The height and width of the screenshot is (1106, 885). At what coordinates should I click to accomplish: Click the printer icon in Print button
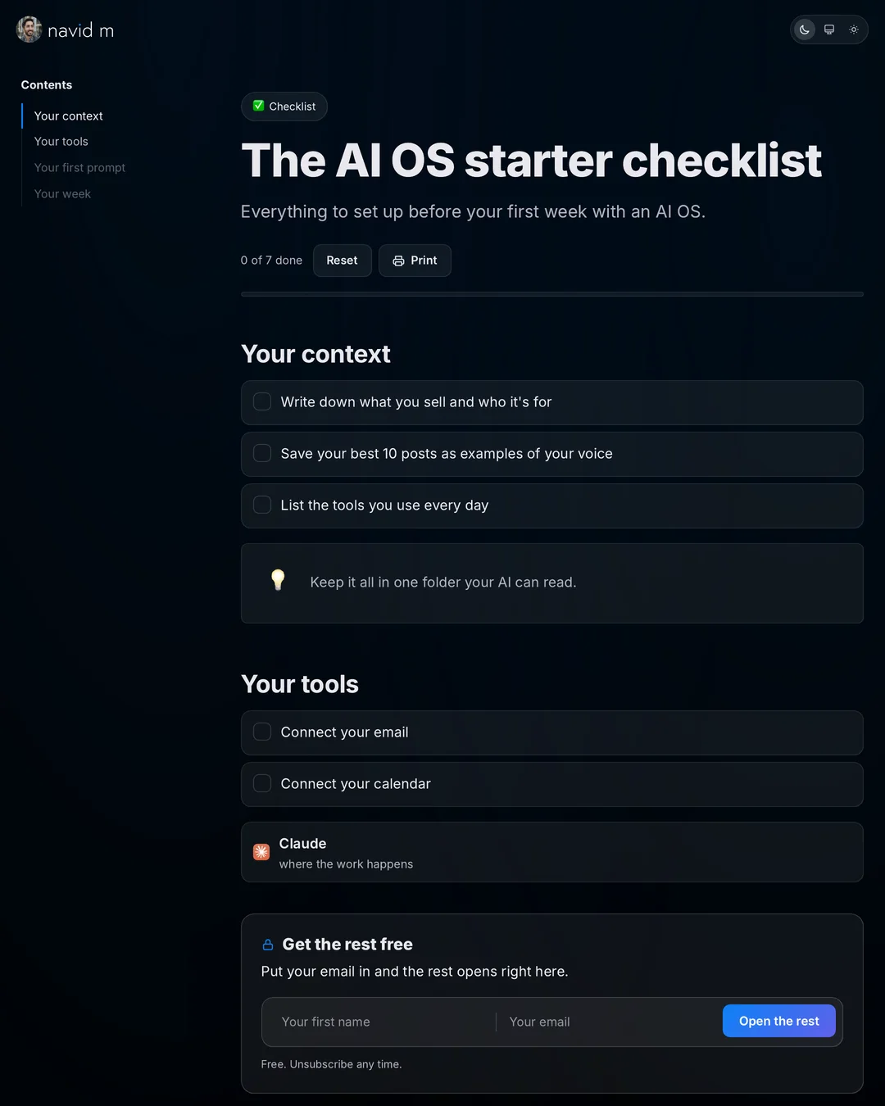coord(398,261)
